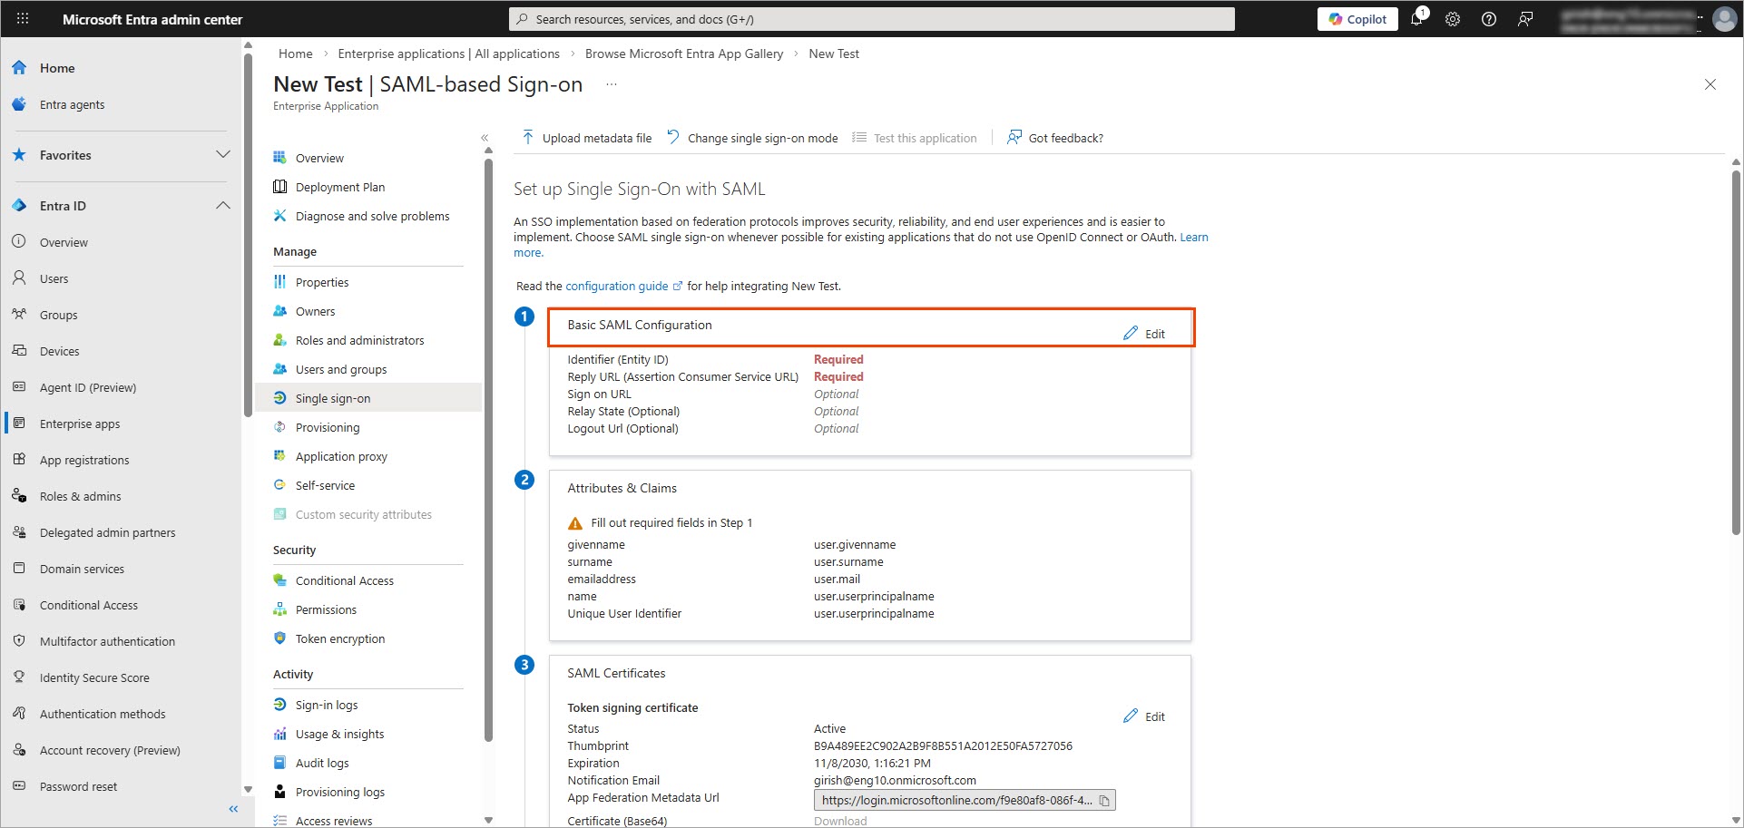Click Browse Microsoft Entra App Gallery breadcrumb

(x=684, y=54)
